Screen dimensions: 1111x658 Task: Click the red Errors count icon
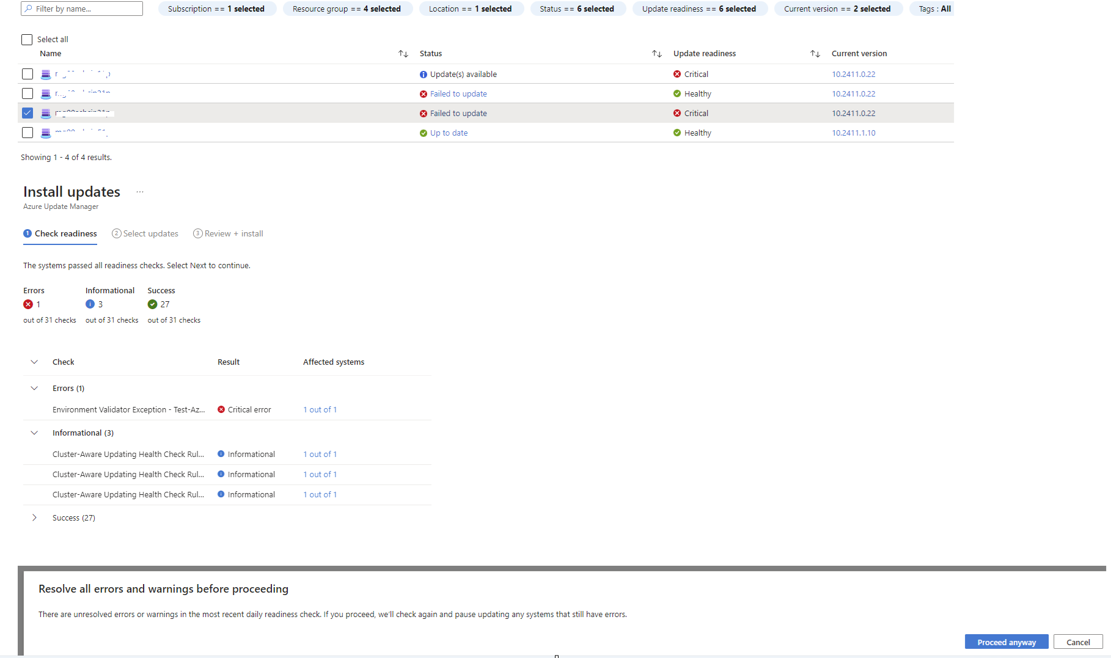28,304
